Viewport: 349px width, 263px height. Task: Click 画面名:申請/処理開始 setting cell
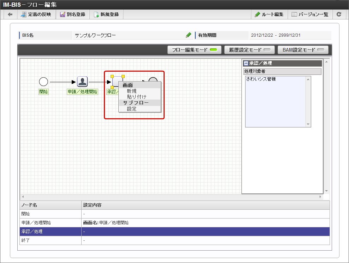click(x=206, y=223)
